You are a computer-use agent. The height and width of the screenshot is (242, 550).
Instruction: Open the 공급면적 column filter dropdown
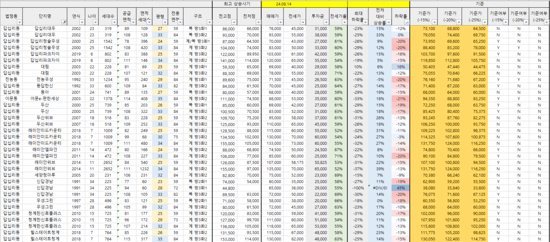click(133, 22)
